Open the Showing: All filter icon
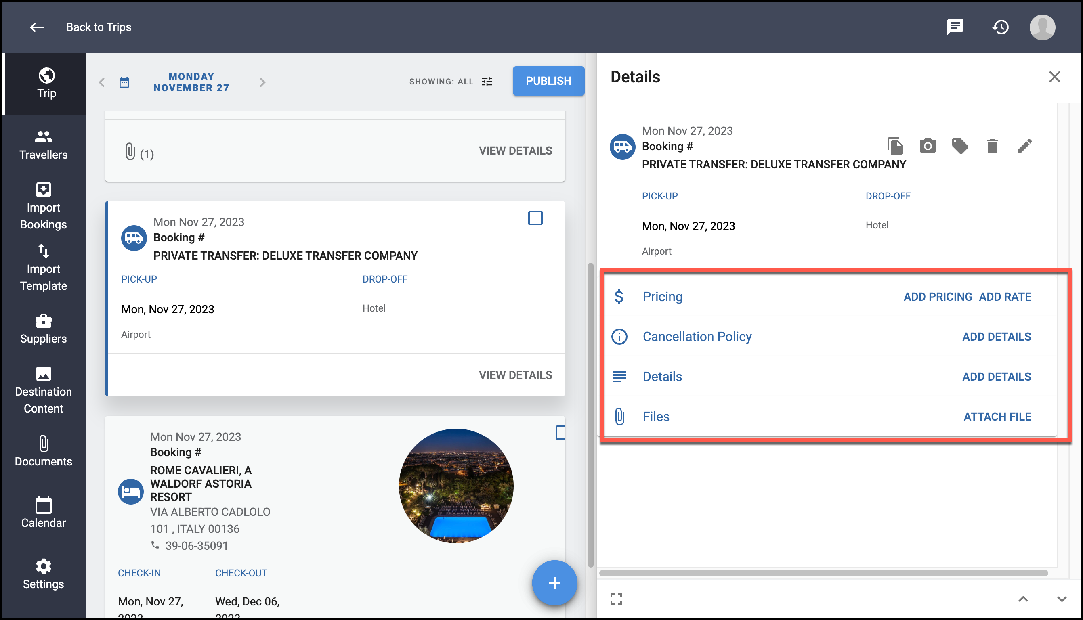 [x=487, y=81]
